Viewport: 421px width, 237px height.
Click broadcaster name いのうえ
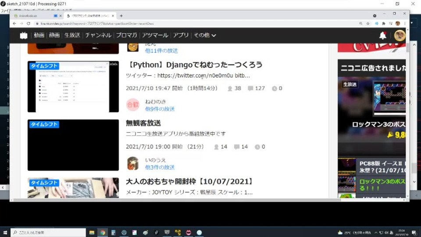155,160
